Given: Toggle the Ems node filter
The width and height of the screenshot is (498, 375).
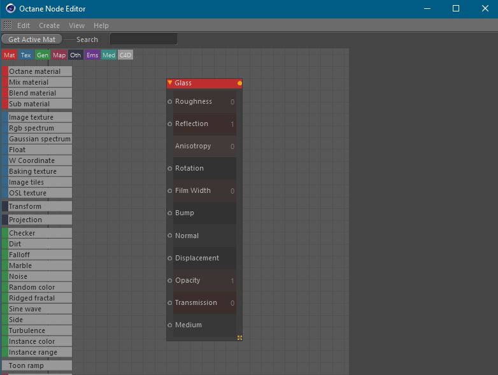Looking at the screenshot, I should (92, 55).
